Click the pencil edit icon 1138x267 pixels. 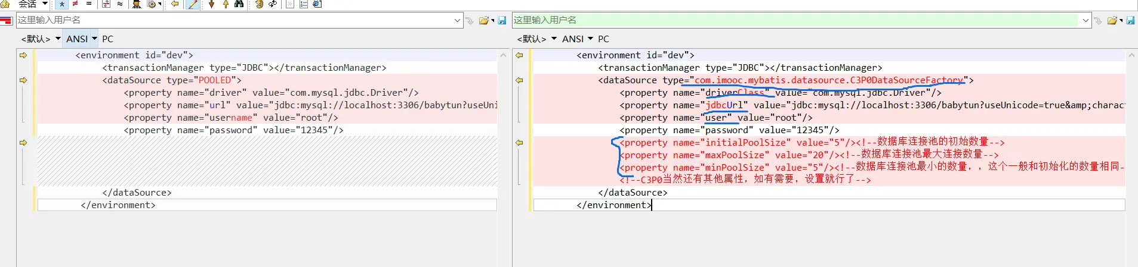click(x=193, y=4)
